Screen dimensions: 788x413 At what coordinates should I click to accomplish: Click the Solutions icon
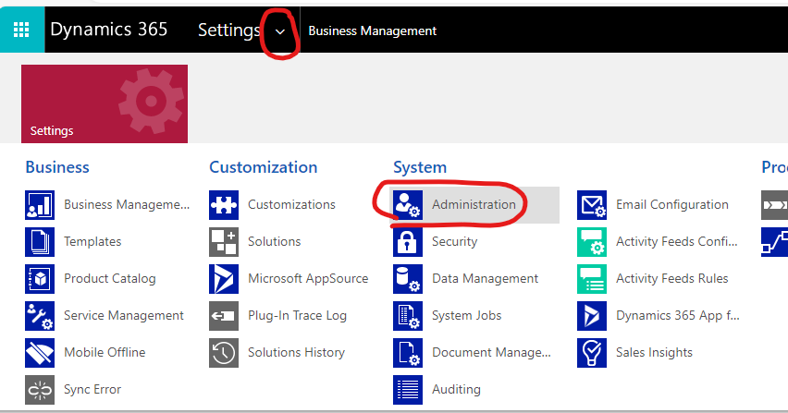click(x=224, y=242)
